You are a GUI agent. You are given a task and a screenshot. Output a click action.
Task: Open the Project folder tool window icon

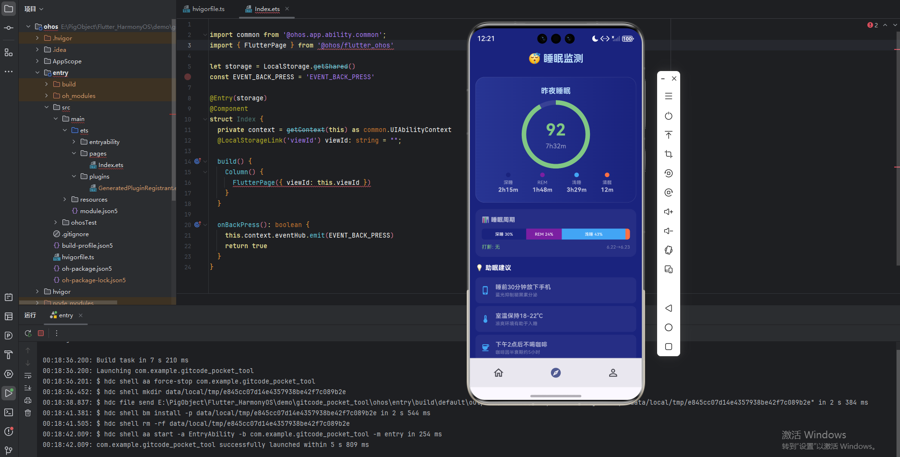[9, 9]
